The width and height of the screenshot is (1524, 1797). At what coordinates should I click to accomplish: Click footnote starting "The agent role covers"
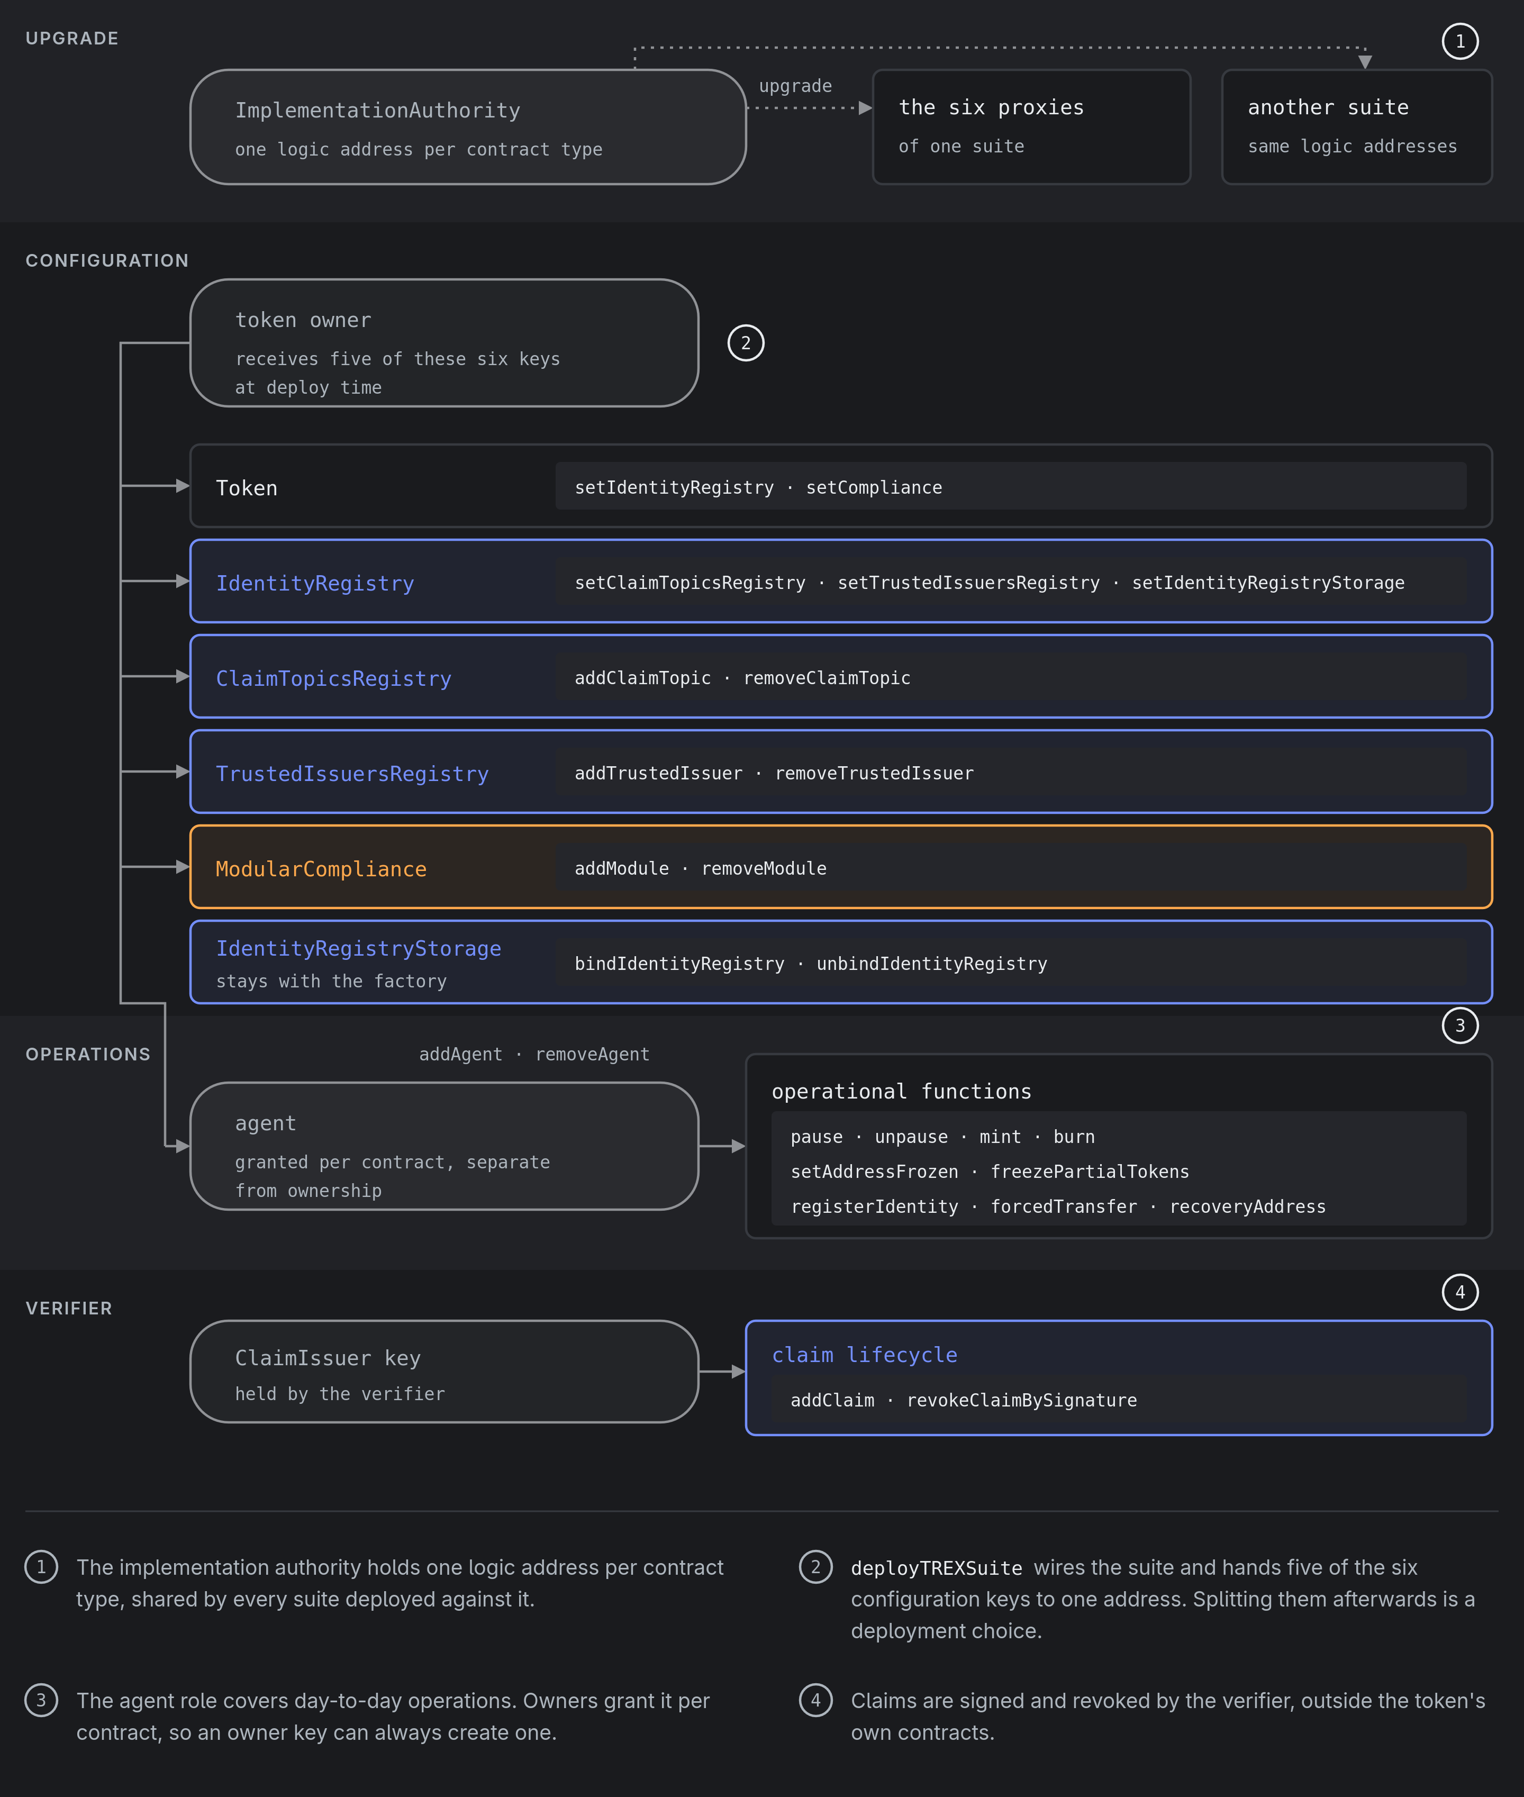(x=393, y=1717)
